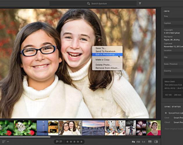Click the Figure_06_26.dng file name
The width and height of the screenshot is (183, 145).
click(x=172, y=40)
